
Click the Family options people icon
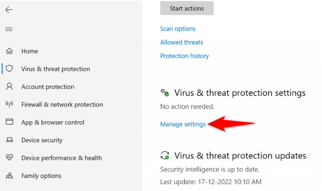pyautogui.click(x=10, y=176)
